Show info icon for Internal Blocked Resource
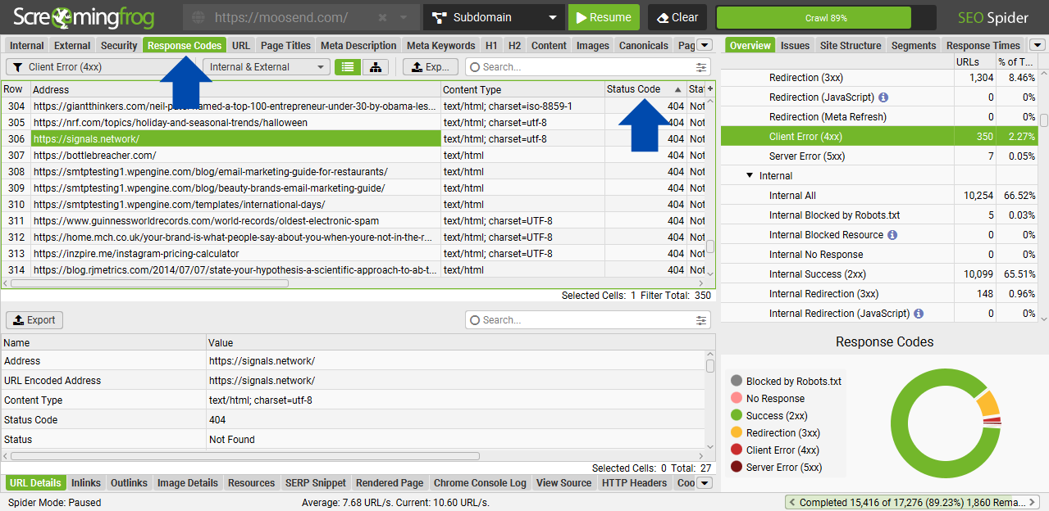1049x511 pixels. 892,235
